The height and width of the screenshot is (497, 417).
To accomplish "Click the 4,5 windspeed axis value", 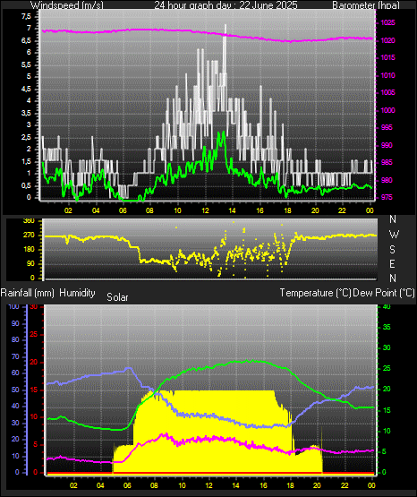I will click(x=26, y=89).
